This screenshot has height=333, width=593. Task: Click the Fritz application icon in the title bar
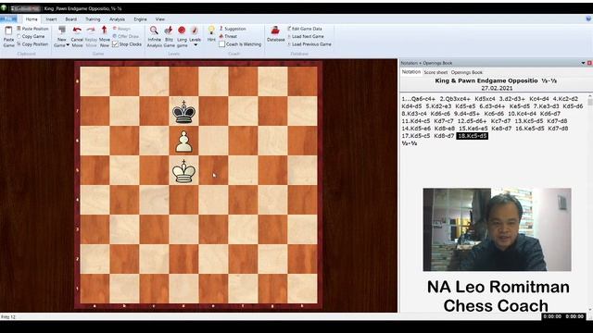[4, 8]
